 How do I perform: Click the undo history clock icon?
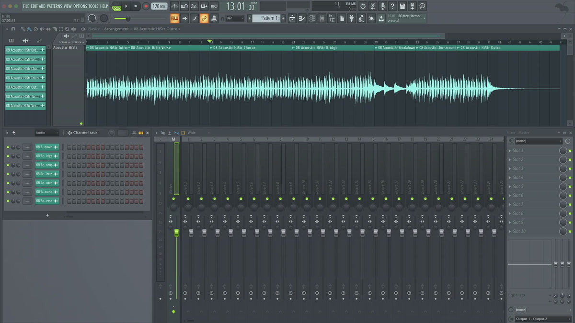(x=362, y=6)
